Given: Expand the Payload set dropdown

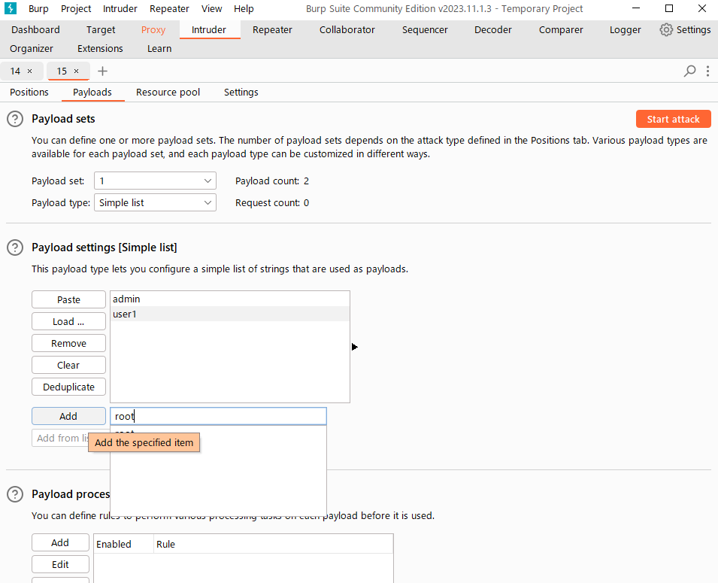Looking at the screenshot, I should coord(155,181).
